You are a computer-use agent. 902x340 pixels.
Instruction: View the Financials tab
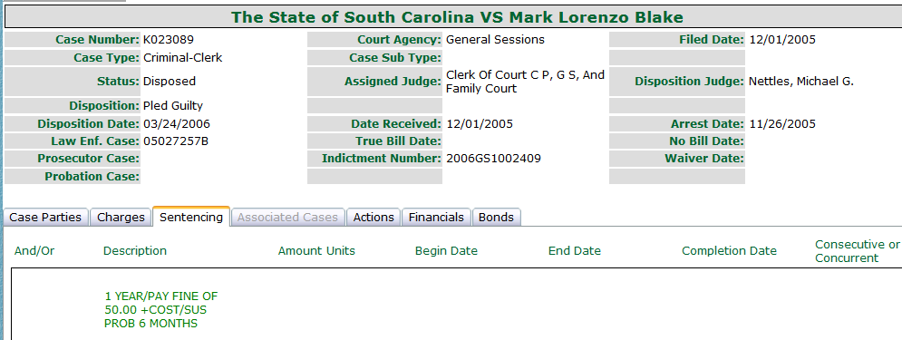436,217
